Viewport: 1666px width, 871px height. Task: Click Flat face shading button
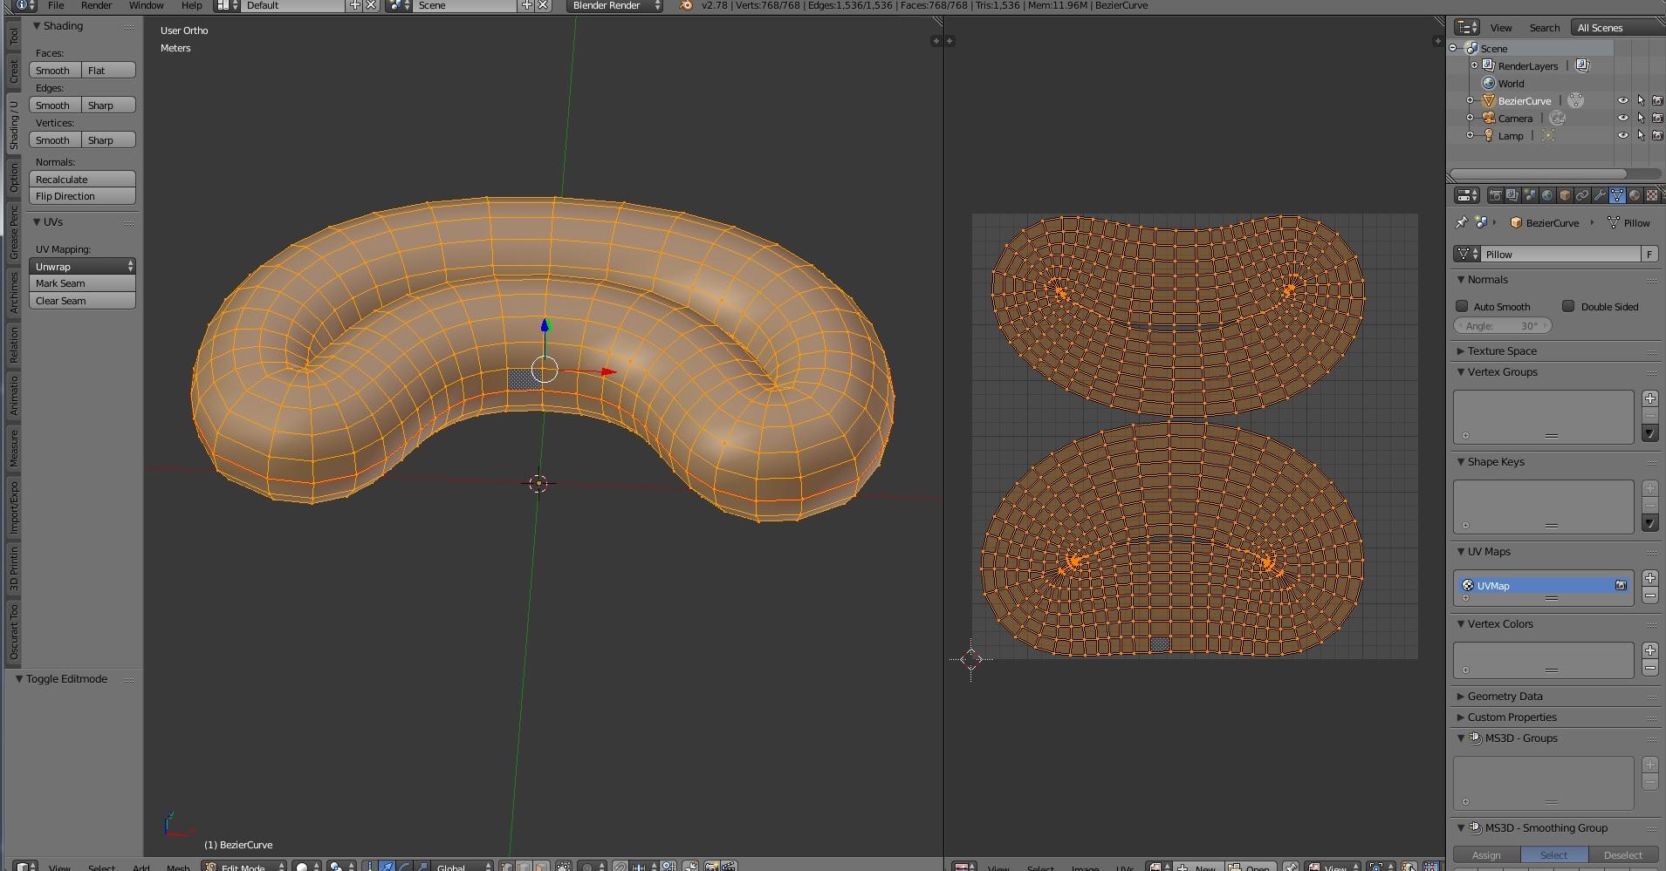[x=109, y=70]
